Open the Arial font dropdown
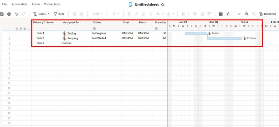The image size is (279, 127). [98, 14]
